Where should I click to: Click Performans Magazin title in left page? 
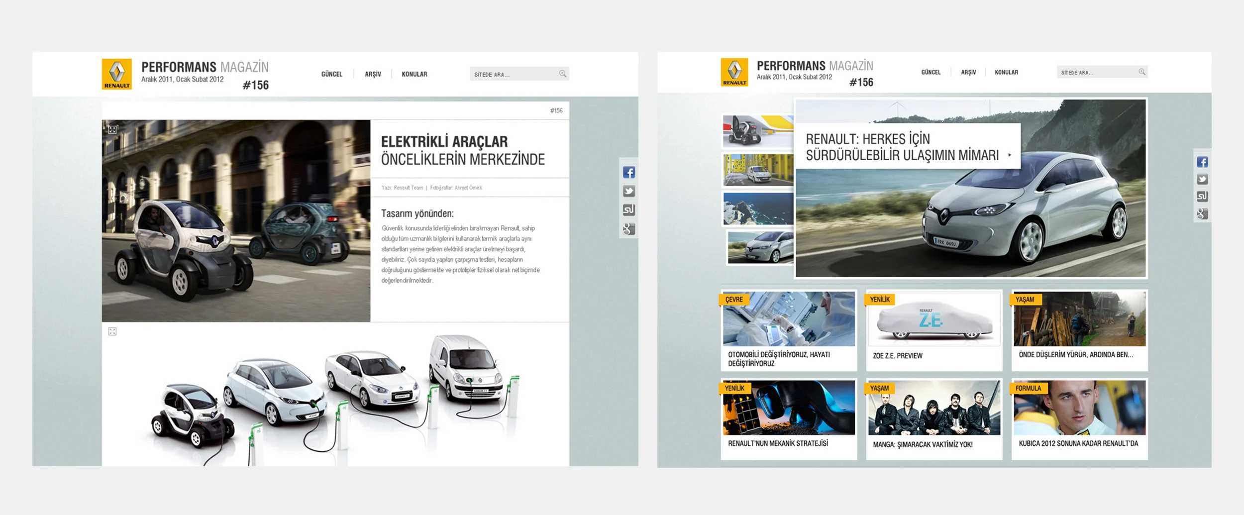pos(205,67)
